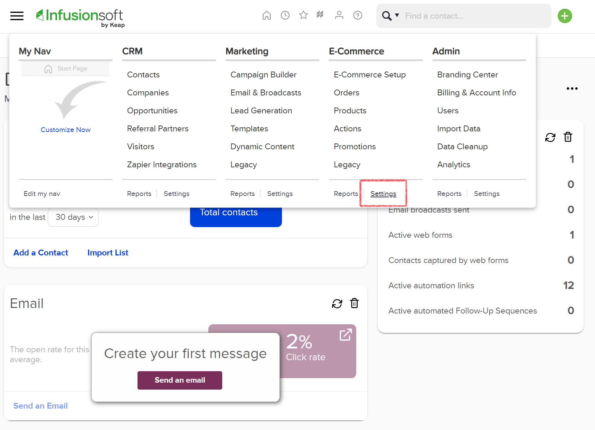Screen dimensions: 595x430
Task: Open the three-dots options menu
Action: [572, 88]
